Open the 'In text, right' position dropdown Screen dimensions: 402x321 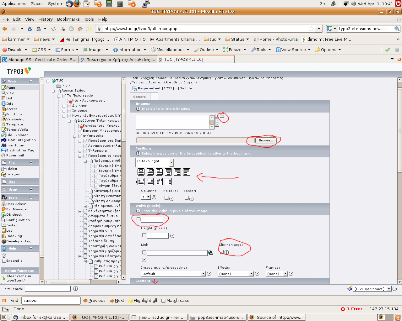click(155, 162)
